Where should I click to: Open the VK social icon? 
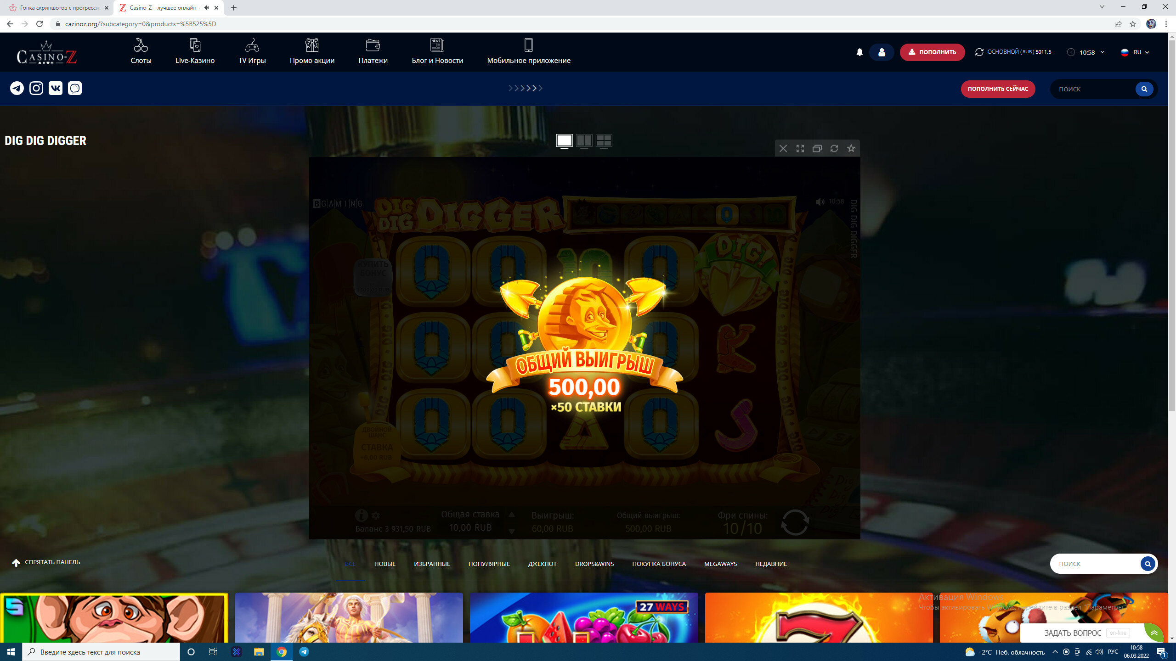pyautogui.click(x=56, y=88)
